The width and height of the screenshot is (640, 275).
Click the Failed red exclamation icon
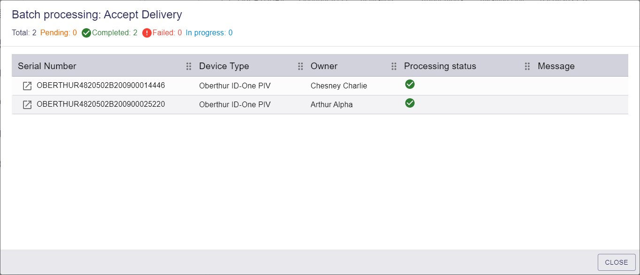147,33
